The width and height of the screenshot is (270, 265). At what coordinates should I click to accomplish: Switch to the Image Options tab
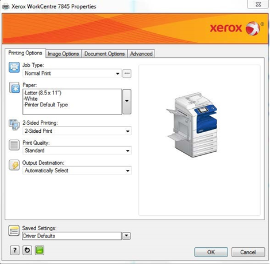[x=63, y=54]
